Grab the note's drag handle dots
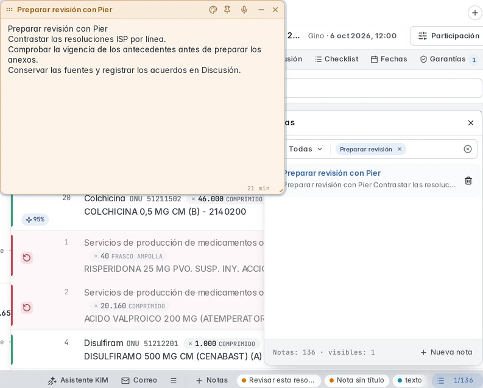483x388 pixels. pos(10,10)
